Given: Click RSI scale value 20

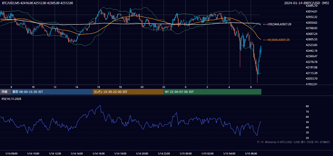Looking at the screenshot, I should coord(307,138).
